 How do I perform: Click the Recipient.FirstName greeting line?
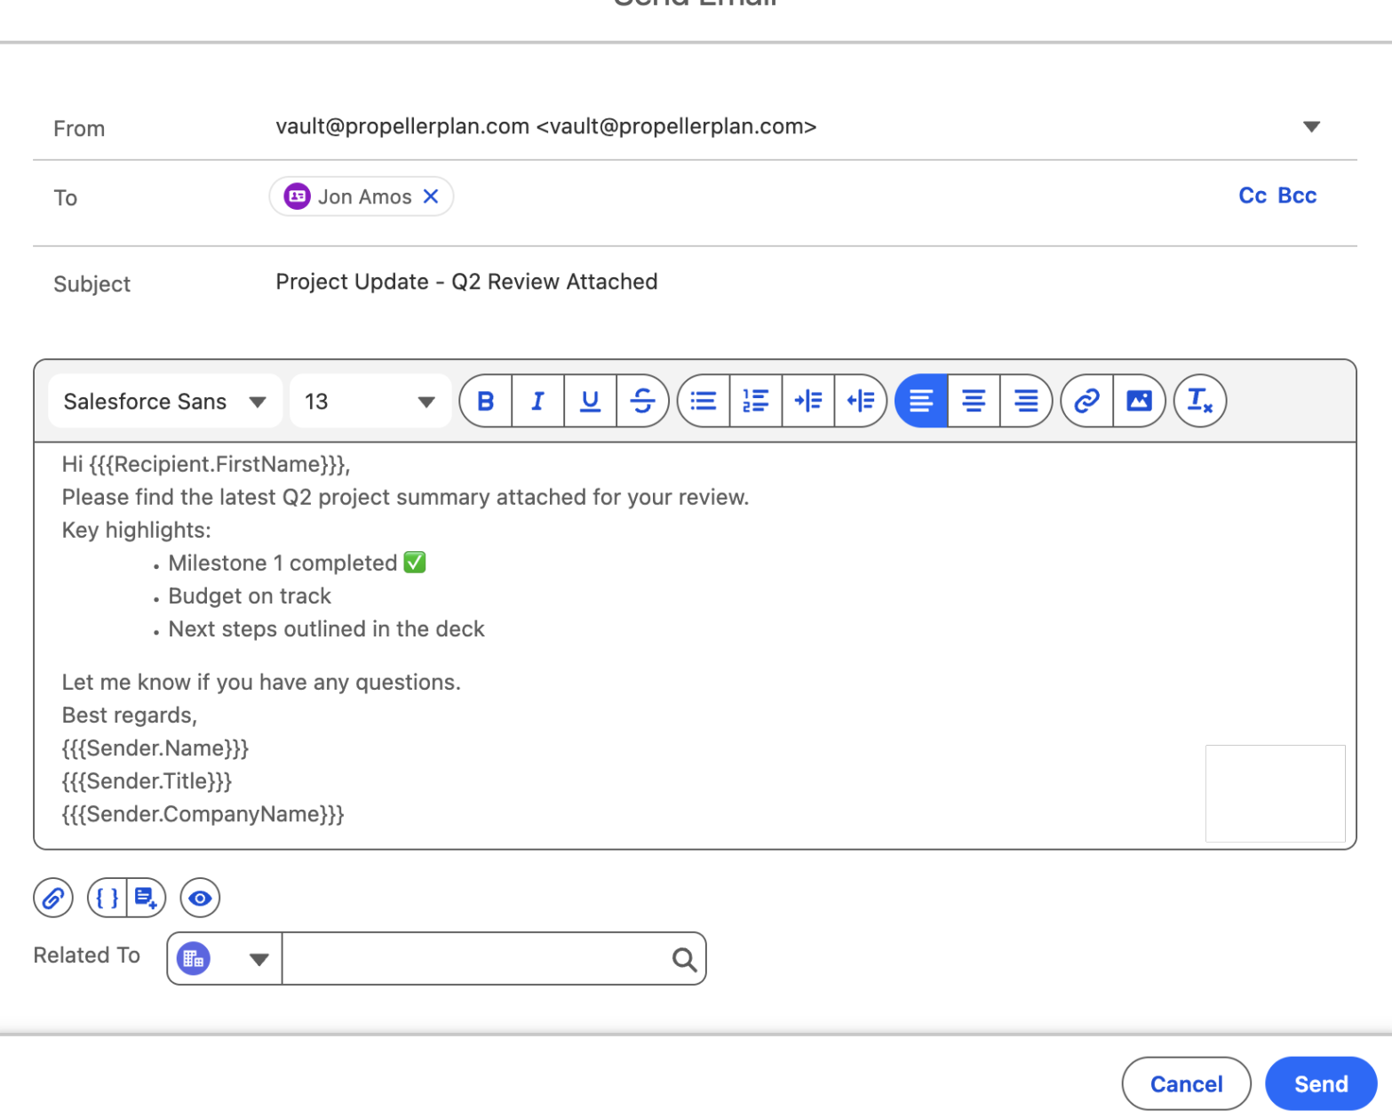206,464
